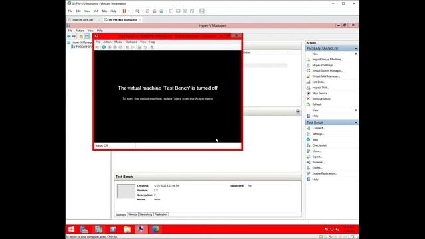The height and width of the screenshot is (239, 425).
Task: Switch to the Memory tab for Test Bench
Action: click(133, 214)
